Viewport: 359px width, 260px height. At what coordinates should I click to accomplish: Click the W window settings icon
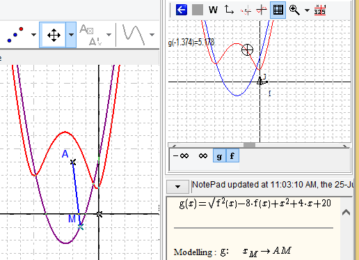tap(213, 10)
